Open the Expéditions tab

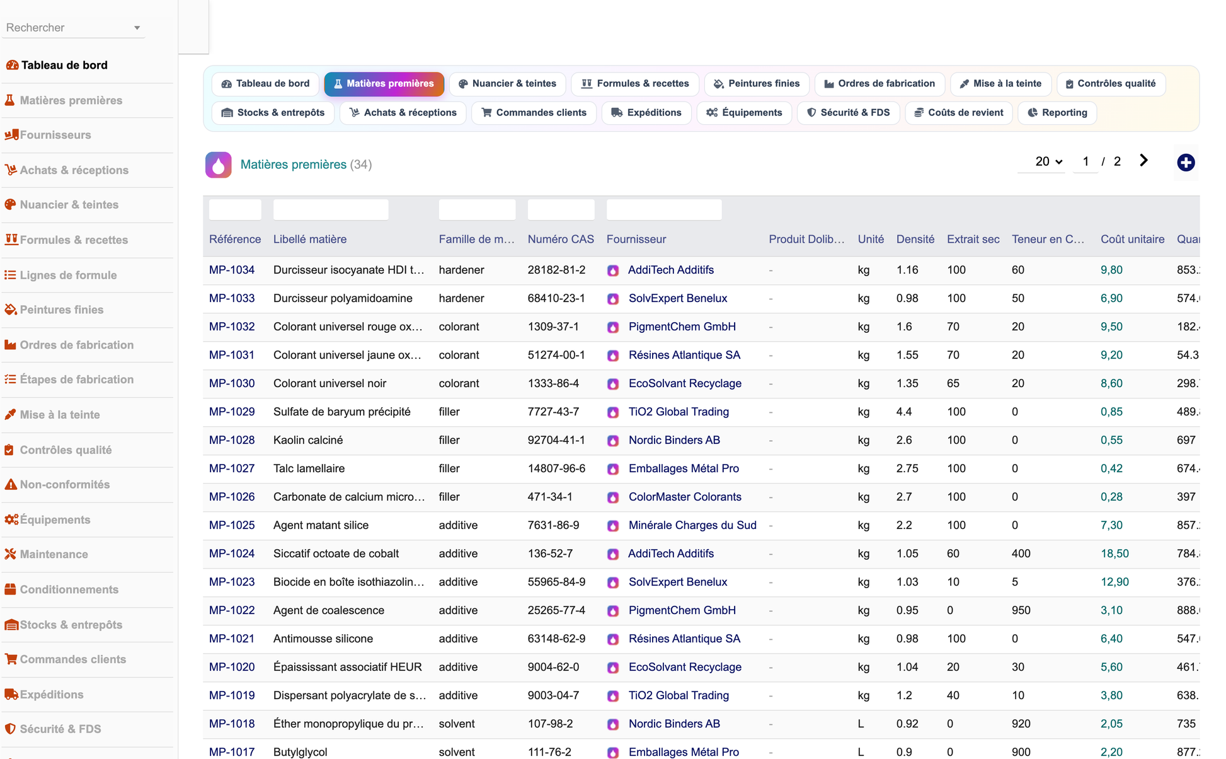coord(646,113)
